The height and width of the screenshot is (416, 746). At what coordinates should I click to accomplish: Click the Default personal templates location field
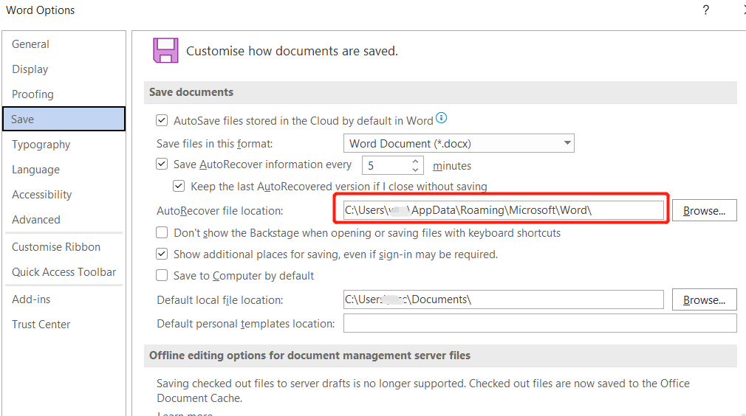click(540, 323)
